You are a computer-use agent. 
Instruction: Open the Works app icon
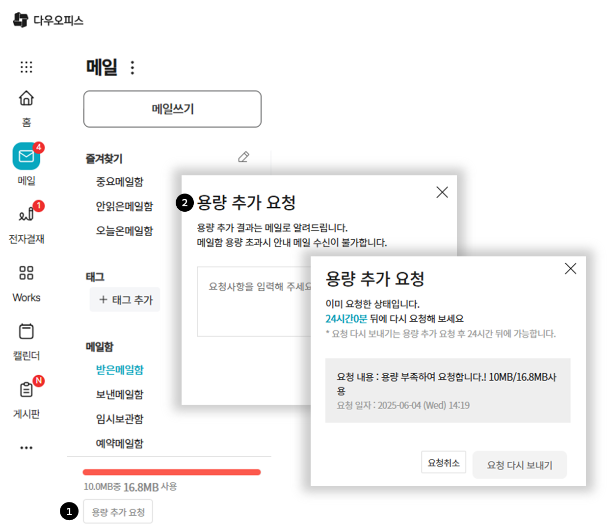pyautogui.click(x=27, y=273)
